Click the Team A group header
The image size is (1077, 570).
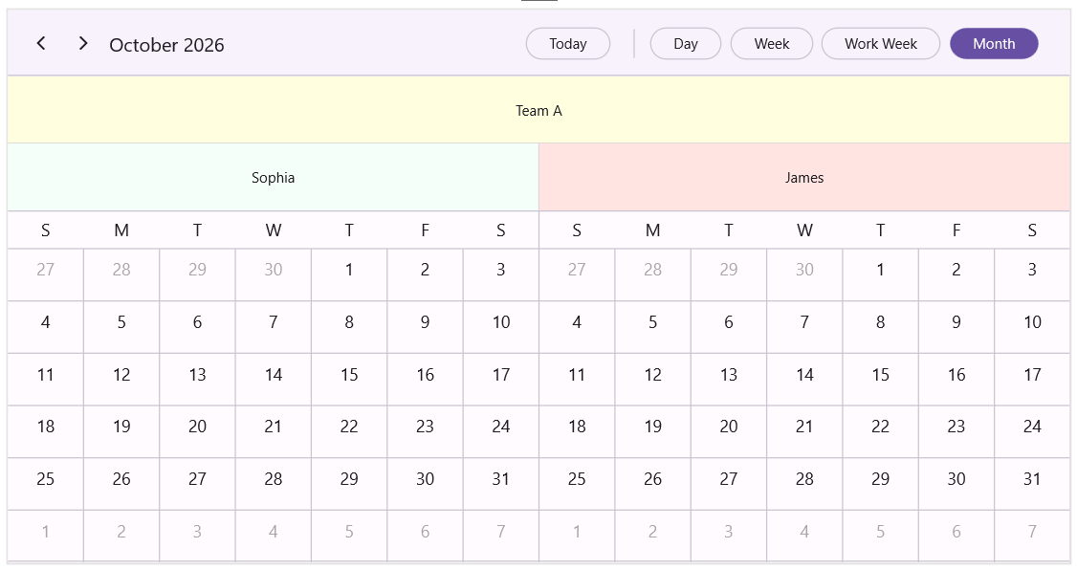point(538,110)
